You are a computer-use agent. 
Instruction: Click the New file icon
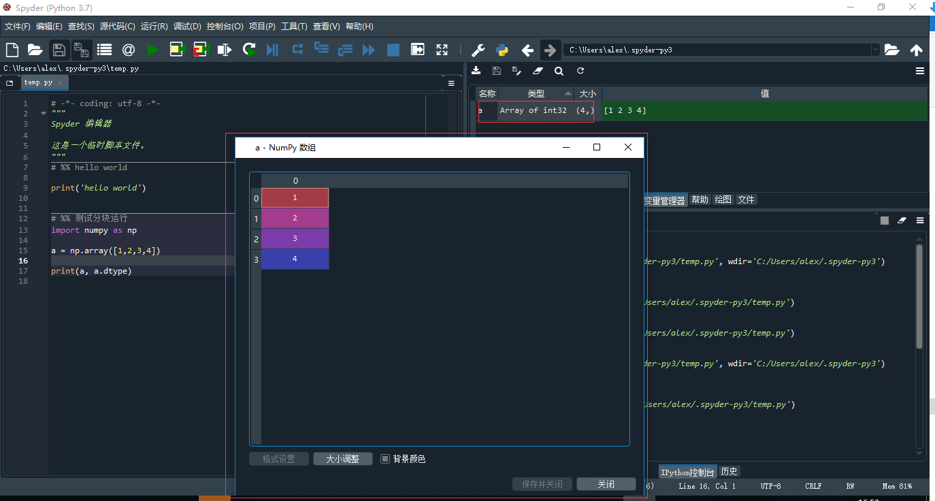click(x=12, y=50)
